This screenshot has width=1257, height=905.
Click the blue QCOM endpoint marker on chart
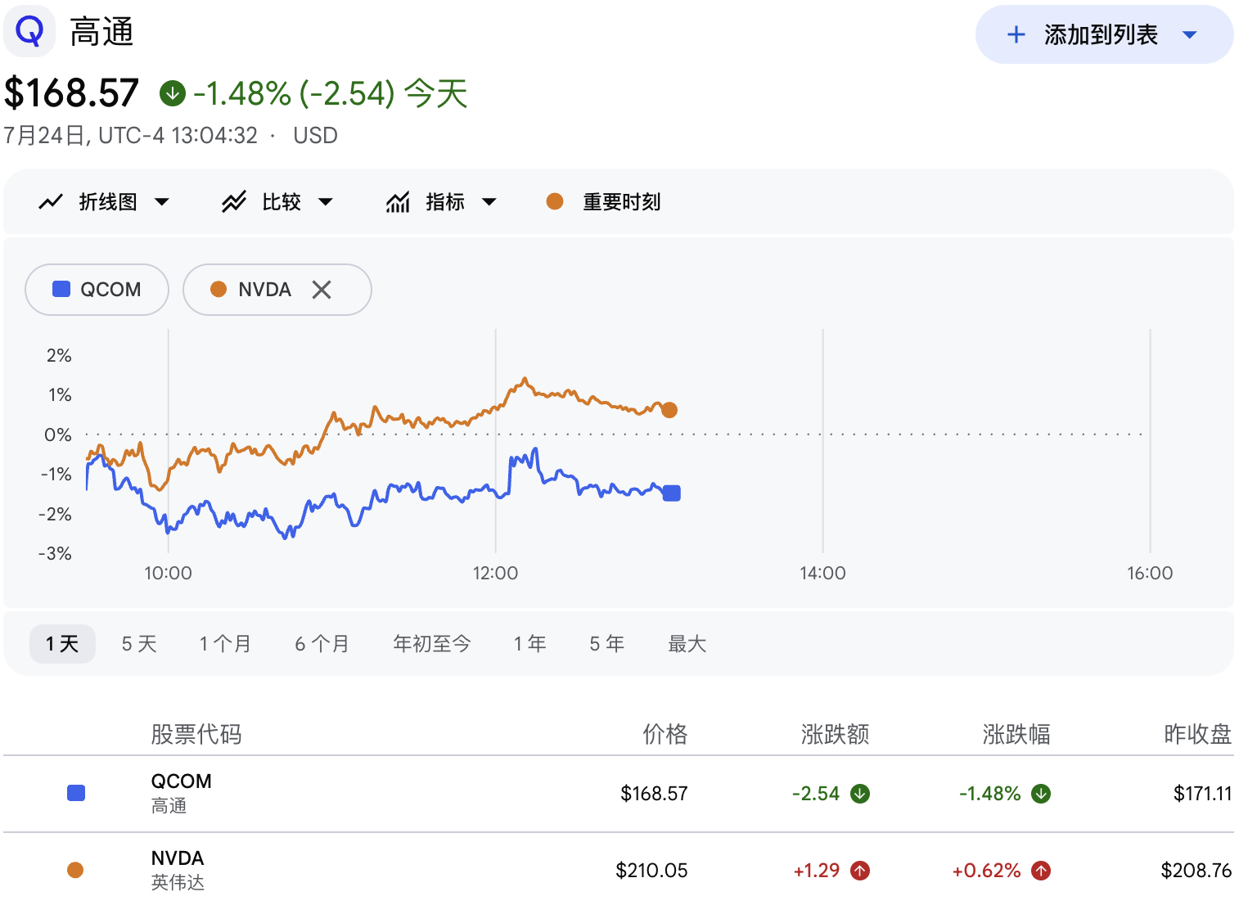click(x=672, y=493)
